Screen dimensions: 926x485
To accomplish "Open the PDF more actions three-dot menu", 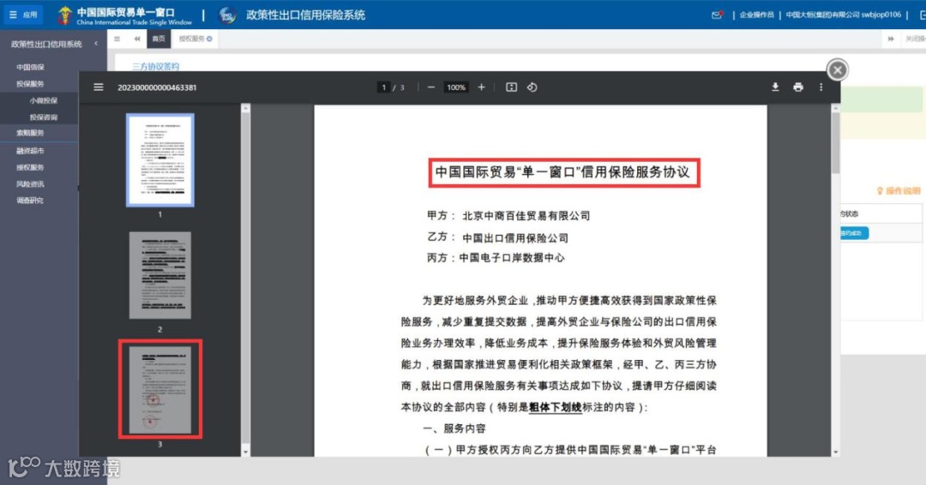I will click(821, 87).
